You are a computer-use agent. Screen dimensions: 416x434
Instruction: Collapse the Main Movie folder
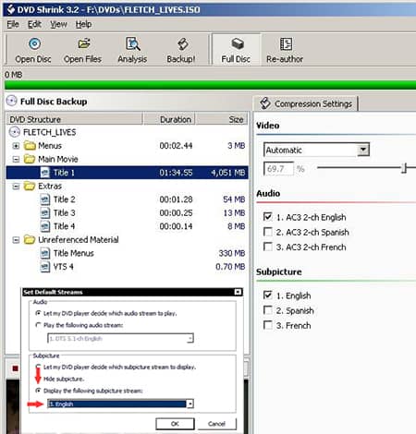(x=16, y=159)
